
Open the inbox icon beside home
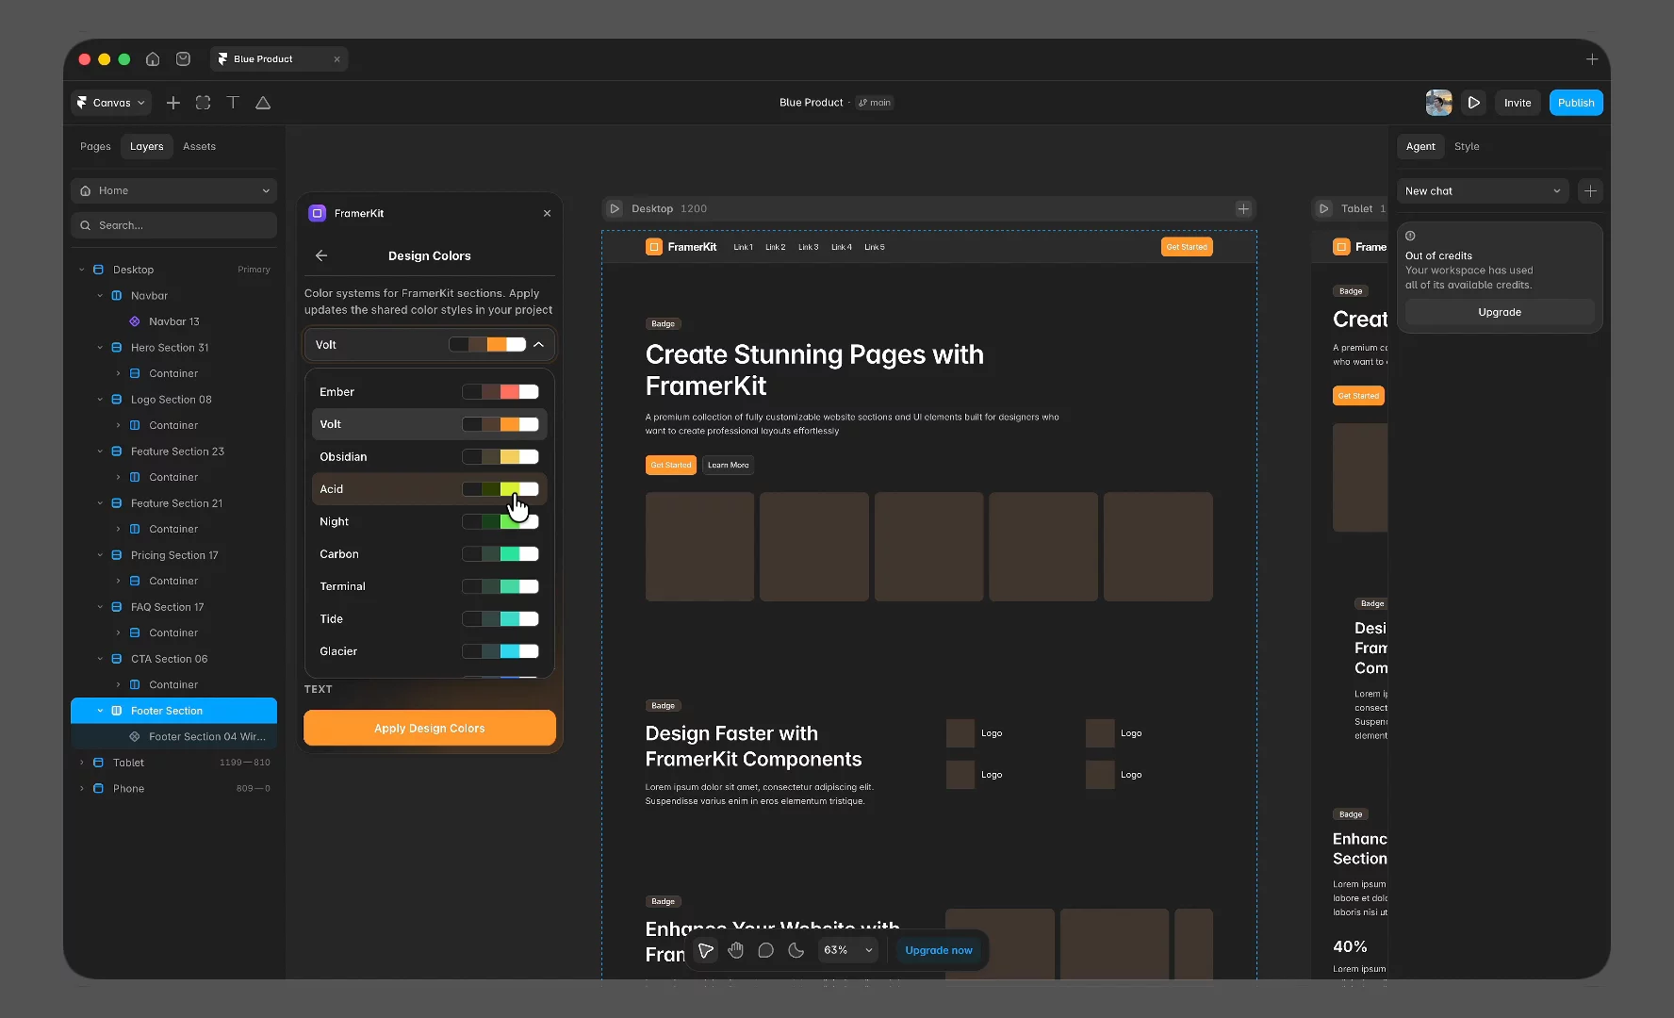(x=183, y=58)
